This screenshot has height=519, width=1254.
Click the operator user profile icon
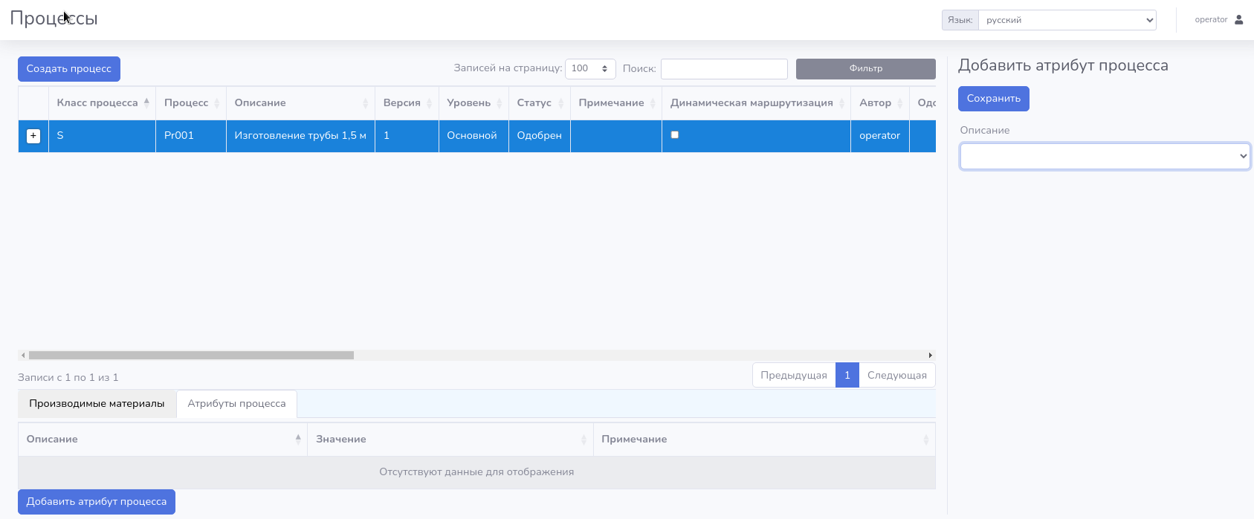1238,20
